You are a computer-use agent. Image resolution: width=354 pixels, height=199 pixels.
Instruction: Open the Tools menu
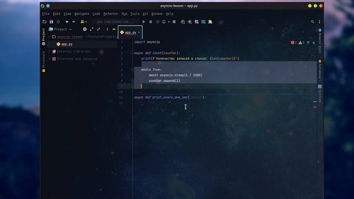pos(135,14)
